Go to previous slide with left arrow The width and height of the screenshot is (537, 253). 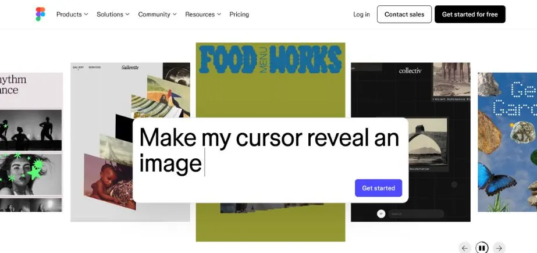[464, 248]
